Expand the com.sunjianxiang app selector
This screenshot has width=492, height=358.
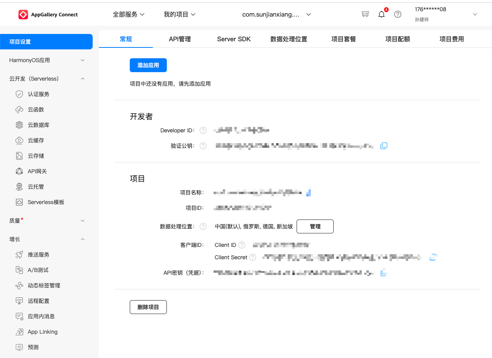pyautogui.click(x=276, y=15)
